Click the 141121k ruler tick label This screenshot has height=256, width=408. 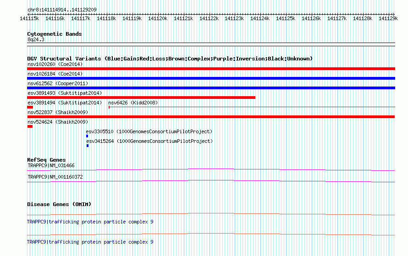(183, 19)
